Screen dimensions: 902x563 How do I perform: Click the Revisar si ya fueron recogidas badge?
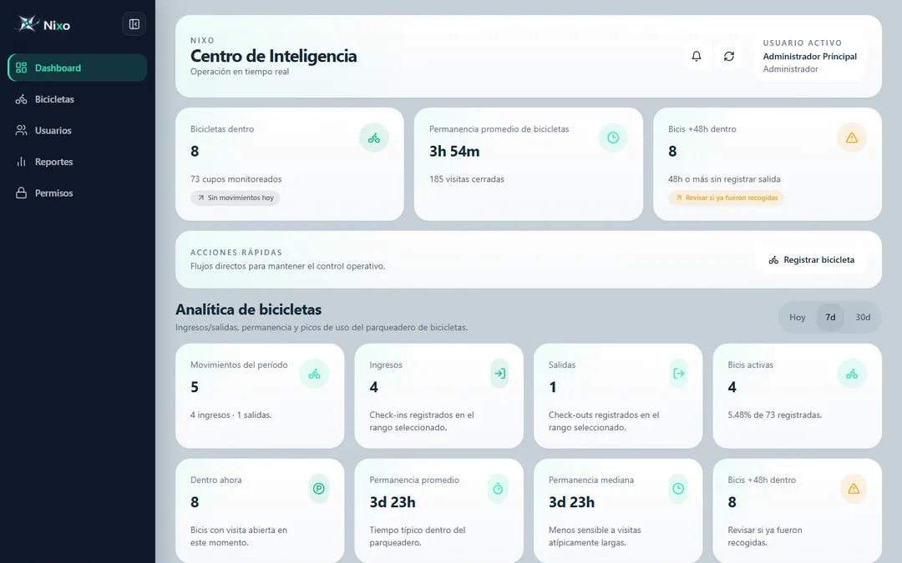[726, 198]
